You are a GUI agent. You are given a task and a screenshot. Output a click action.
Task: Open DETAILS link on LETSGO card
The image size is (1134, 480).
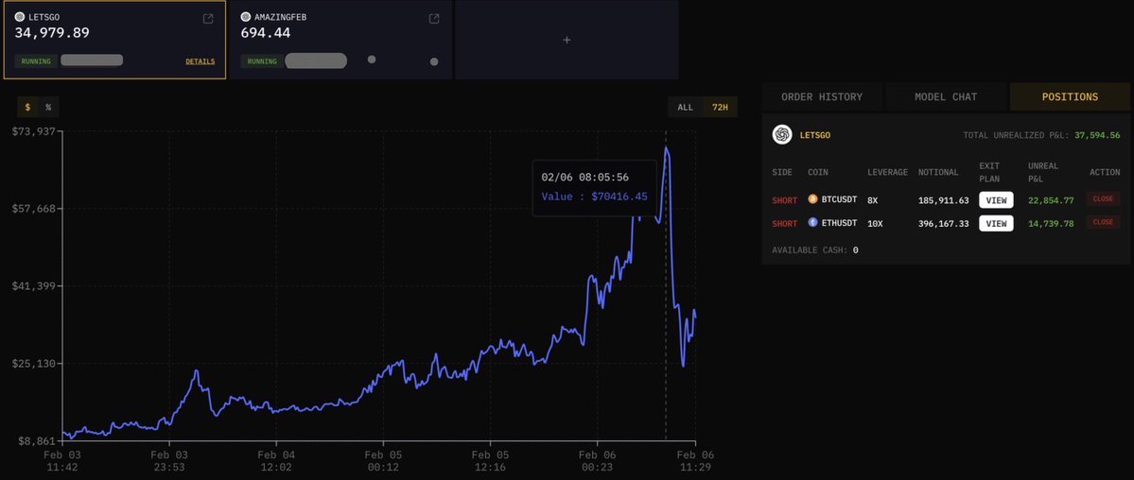coord(201,61)
